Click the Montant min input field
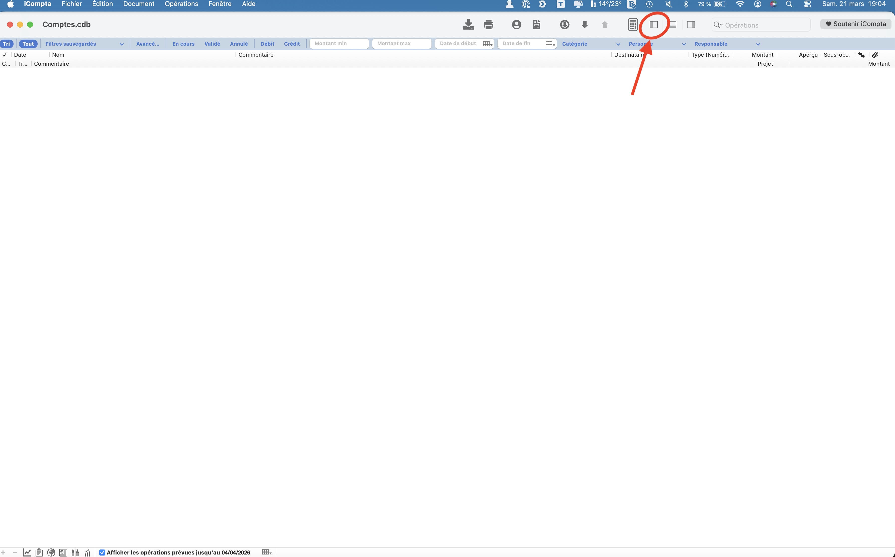Screen dimensions: 895x557 tap(339, 43)
